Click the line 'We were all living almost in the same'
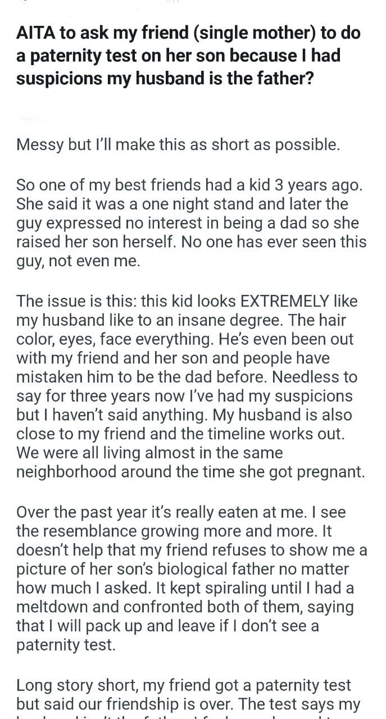This screenshot has width=386, height=719. tap(149, 452)
